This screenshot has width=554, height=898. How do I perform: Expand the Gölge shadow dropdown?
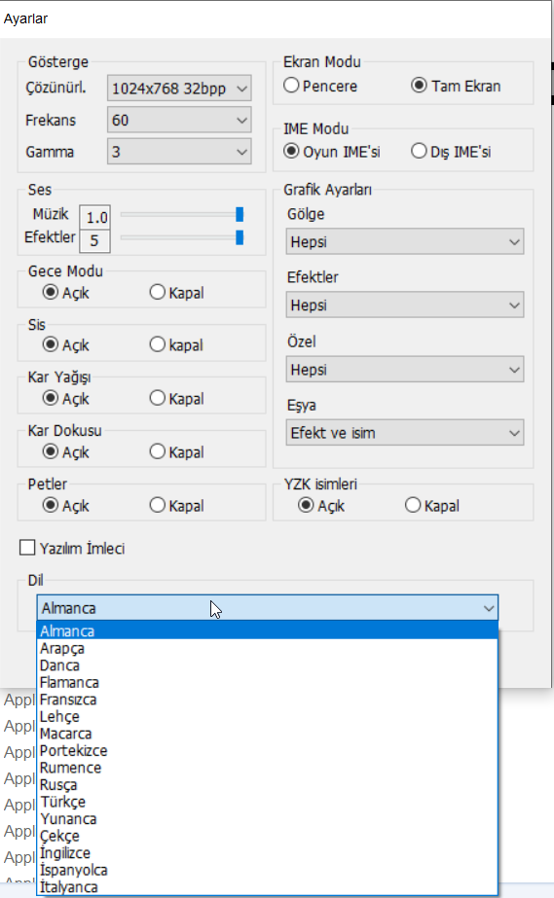(404, 241)
